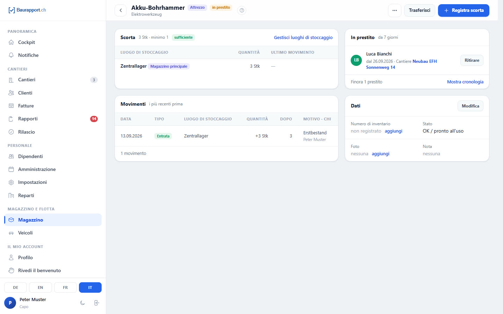The image size is (503, 314).
Task: Click the hand icon for Rivedi il benvenuto
Action: click(11, 270)
